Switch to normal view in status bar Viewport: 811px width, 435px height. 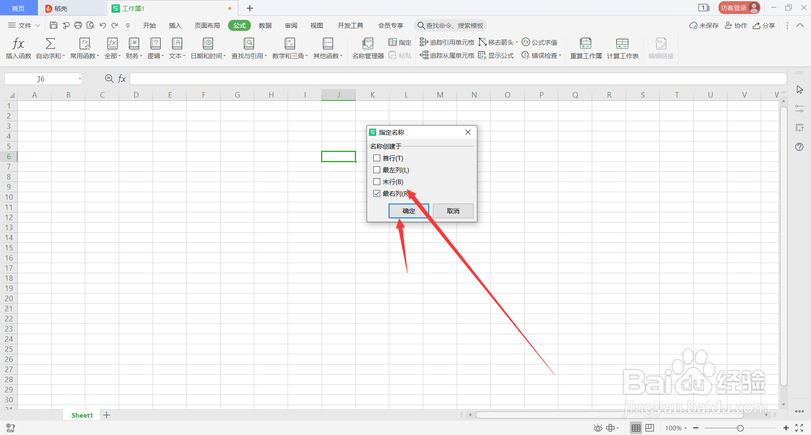(636, 428)
